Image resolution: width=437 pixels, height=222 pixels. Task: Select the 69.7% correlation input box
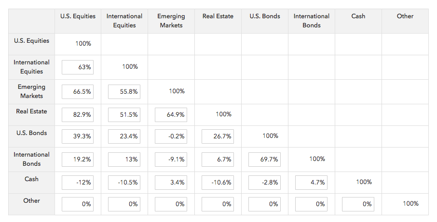[x=264, y=160]
